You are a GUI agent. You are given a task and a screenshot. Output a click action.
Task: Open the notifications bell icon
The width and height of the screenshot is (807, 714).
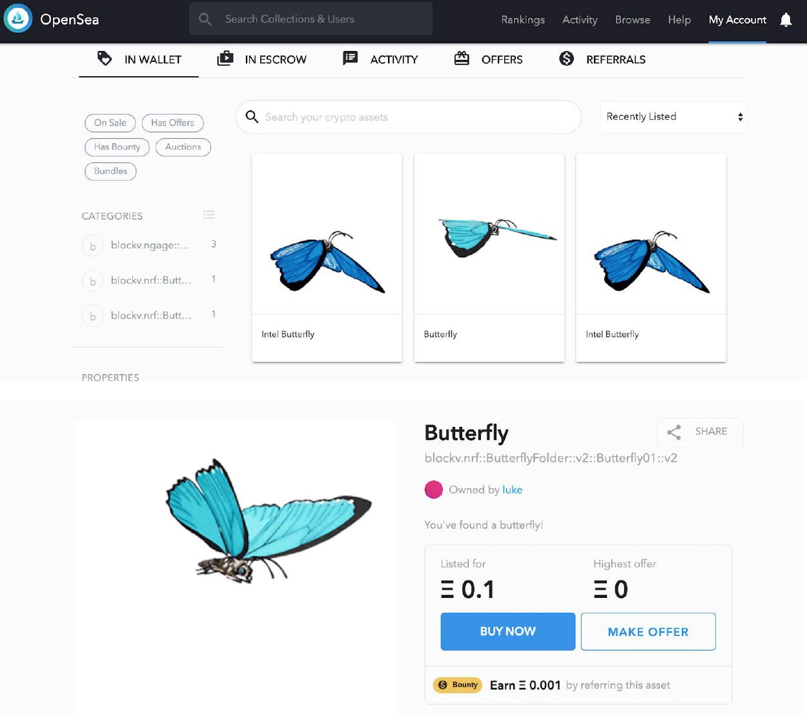[786, 20]
